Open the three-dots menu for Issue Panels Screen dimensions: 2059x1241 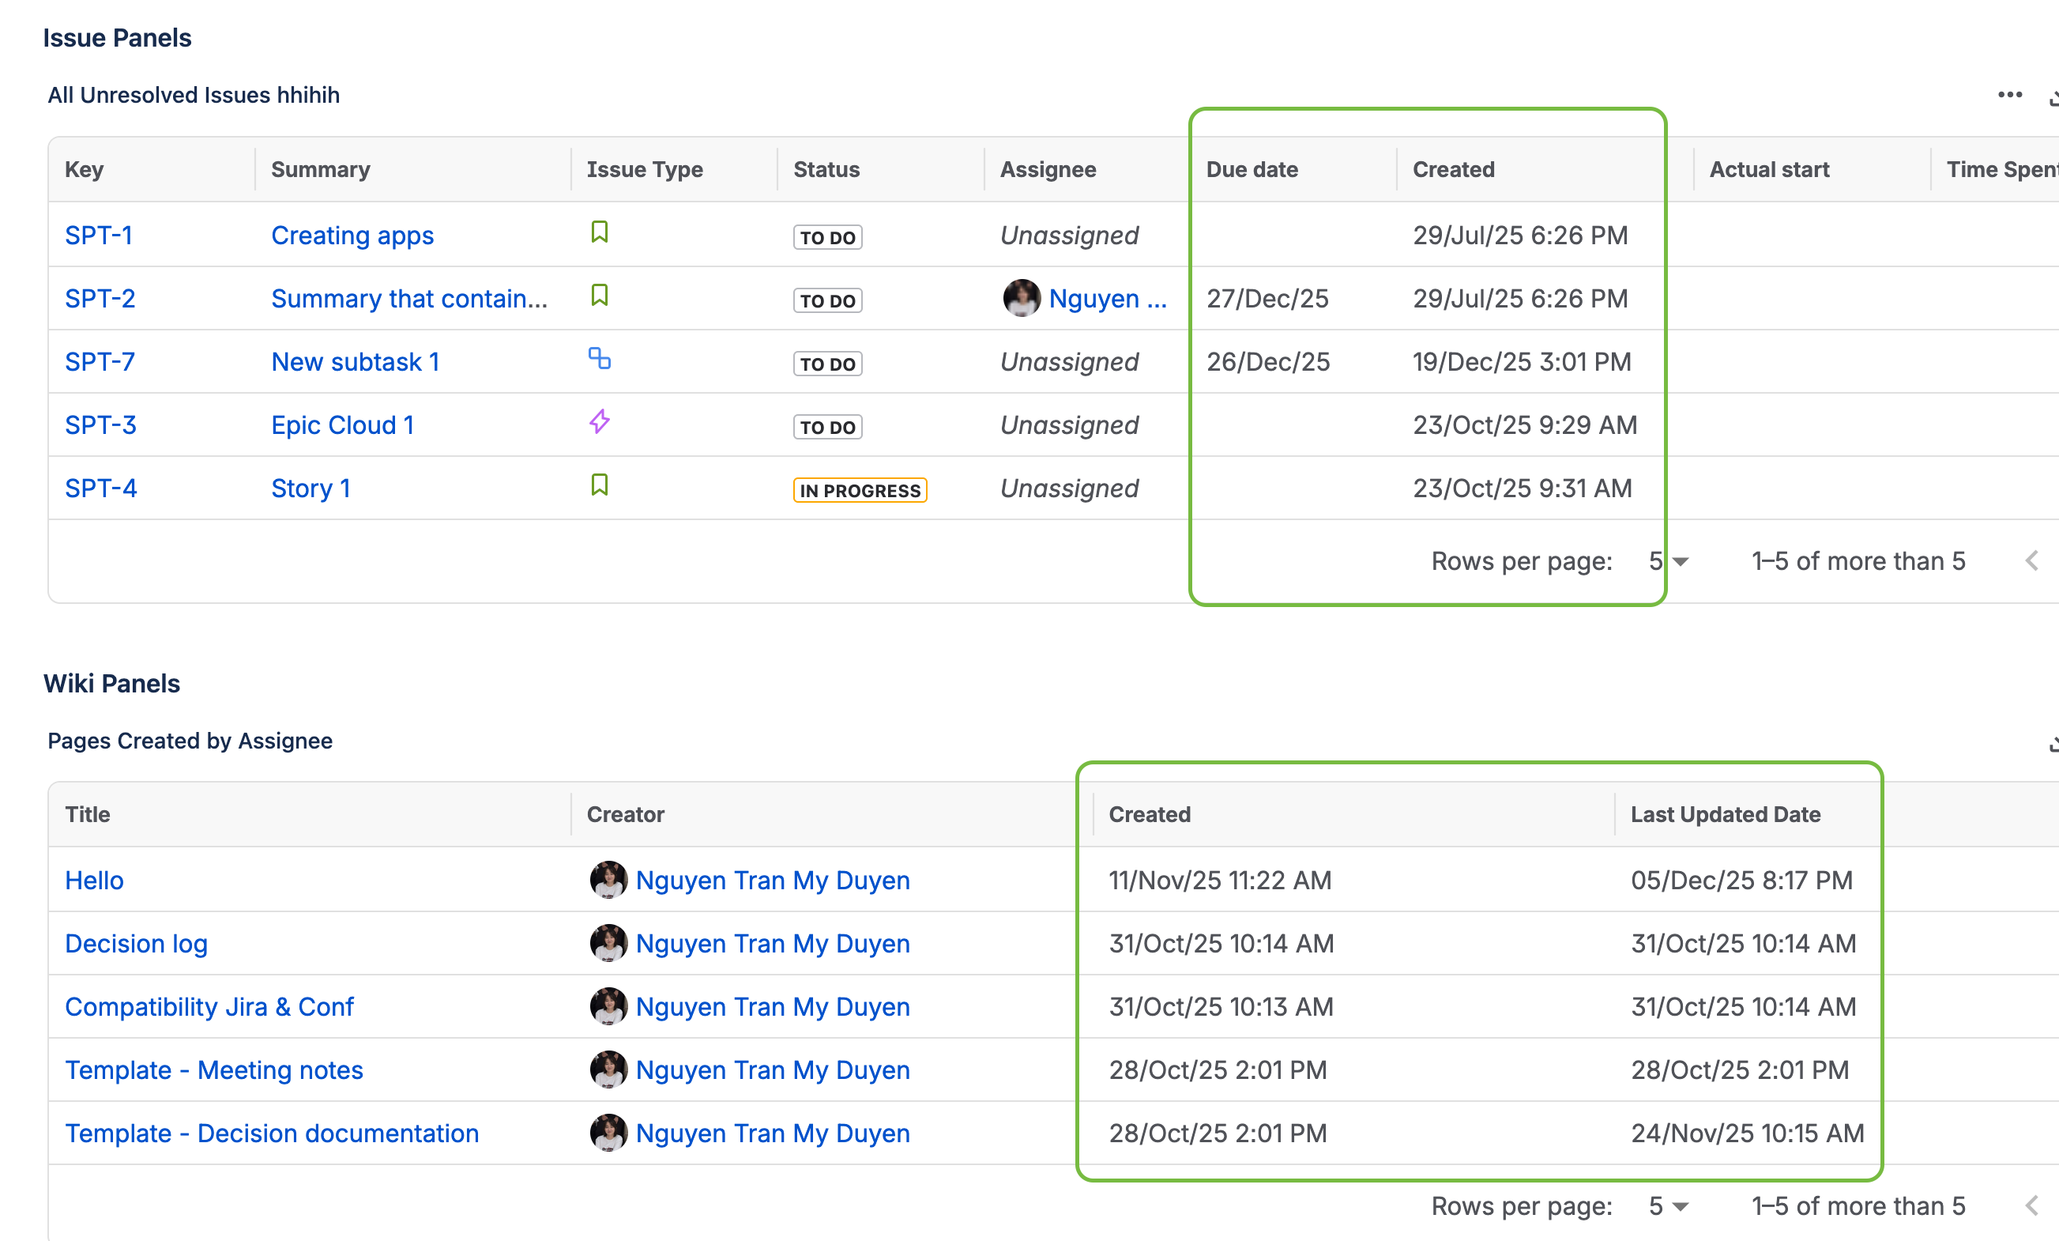click(x=2009, y=95)
